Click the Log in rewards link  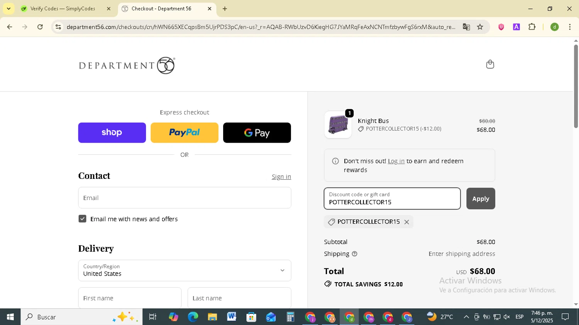(396, 161)
